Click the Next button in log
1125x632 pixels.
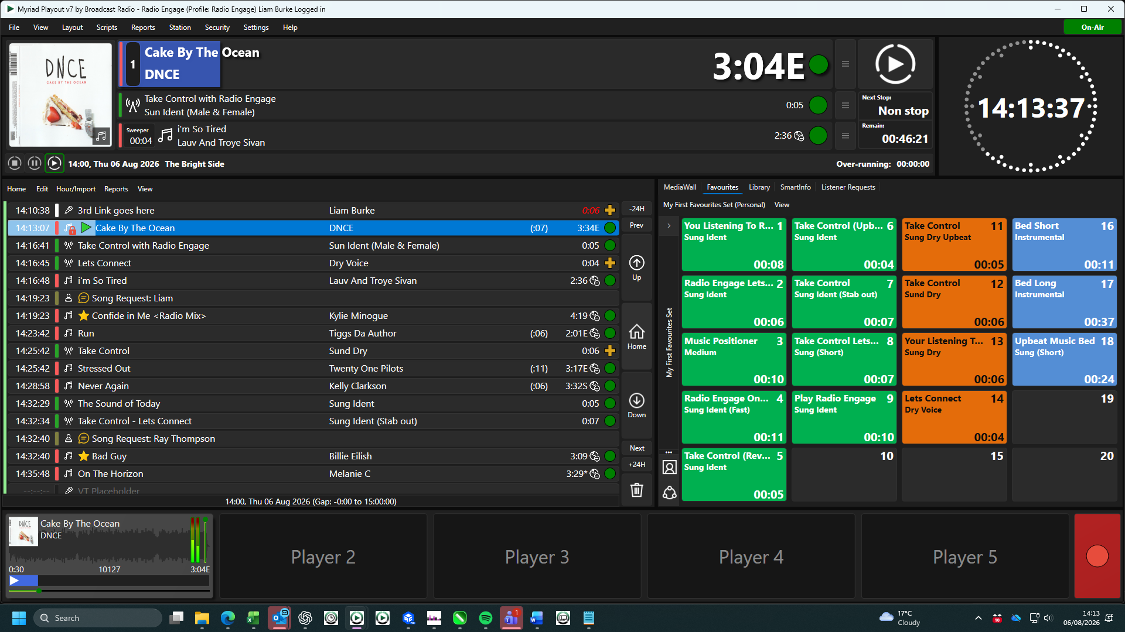(637, 448)
